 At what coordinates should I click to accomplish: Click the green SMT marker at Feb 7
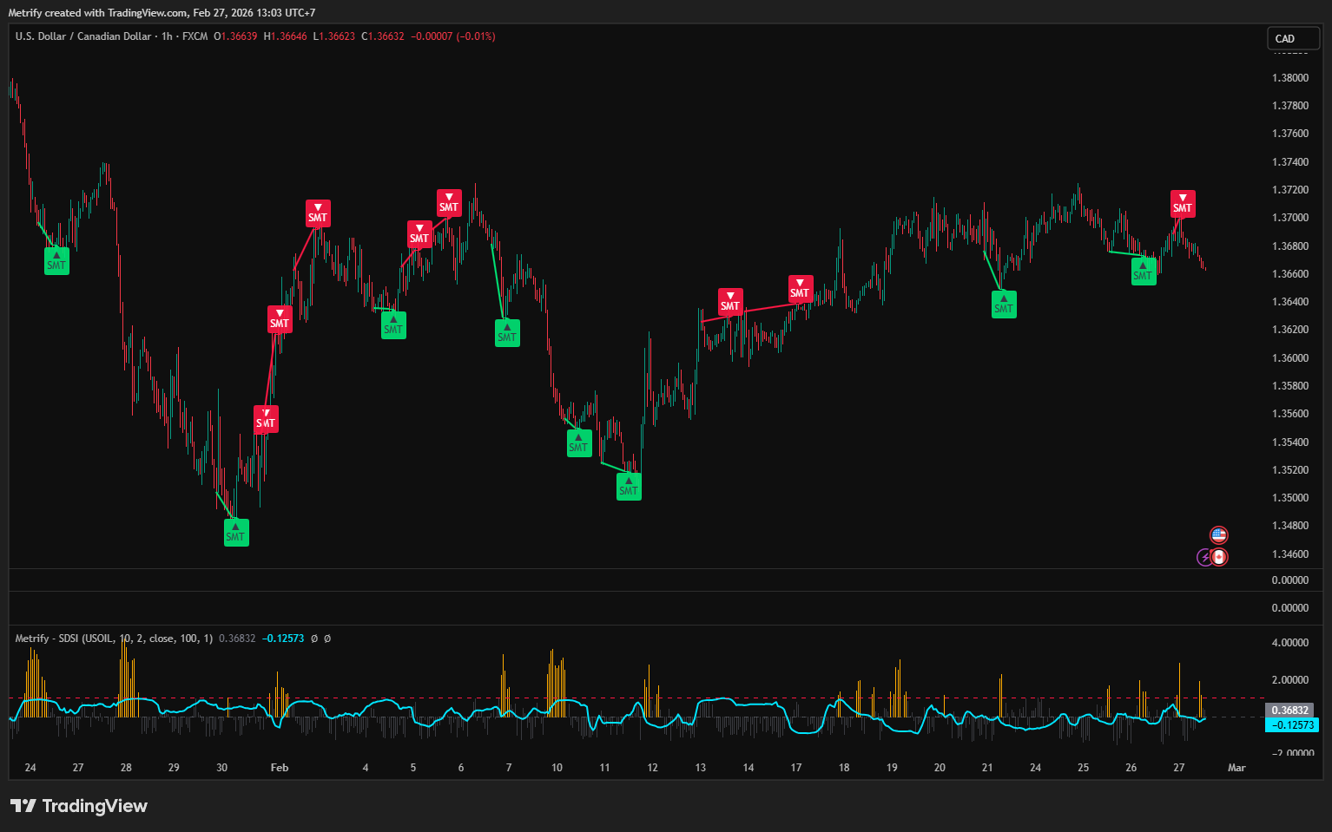(x=507, y=333)
